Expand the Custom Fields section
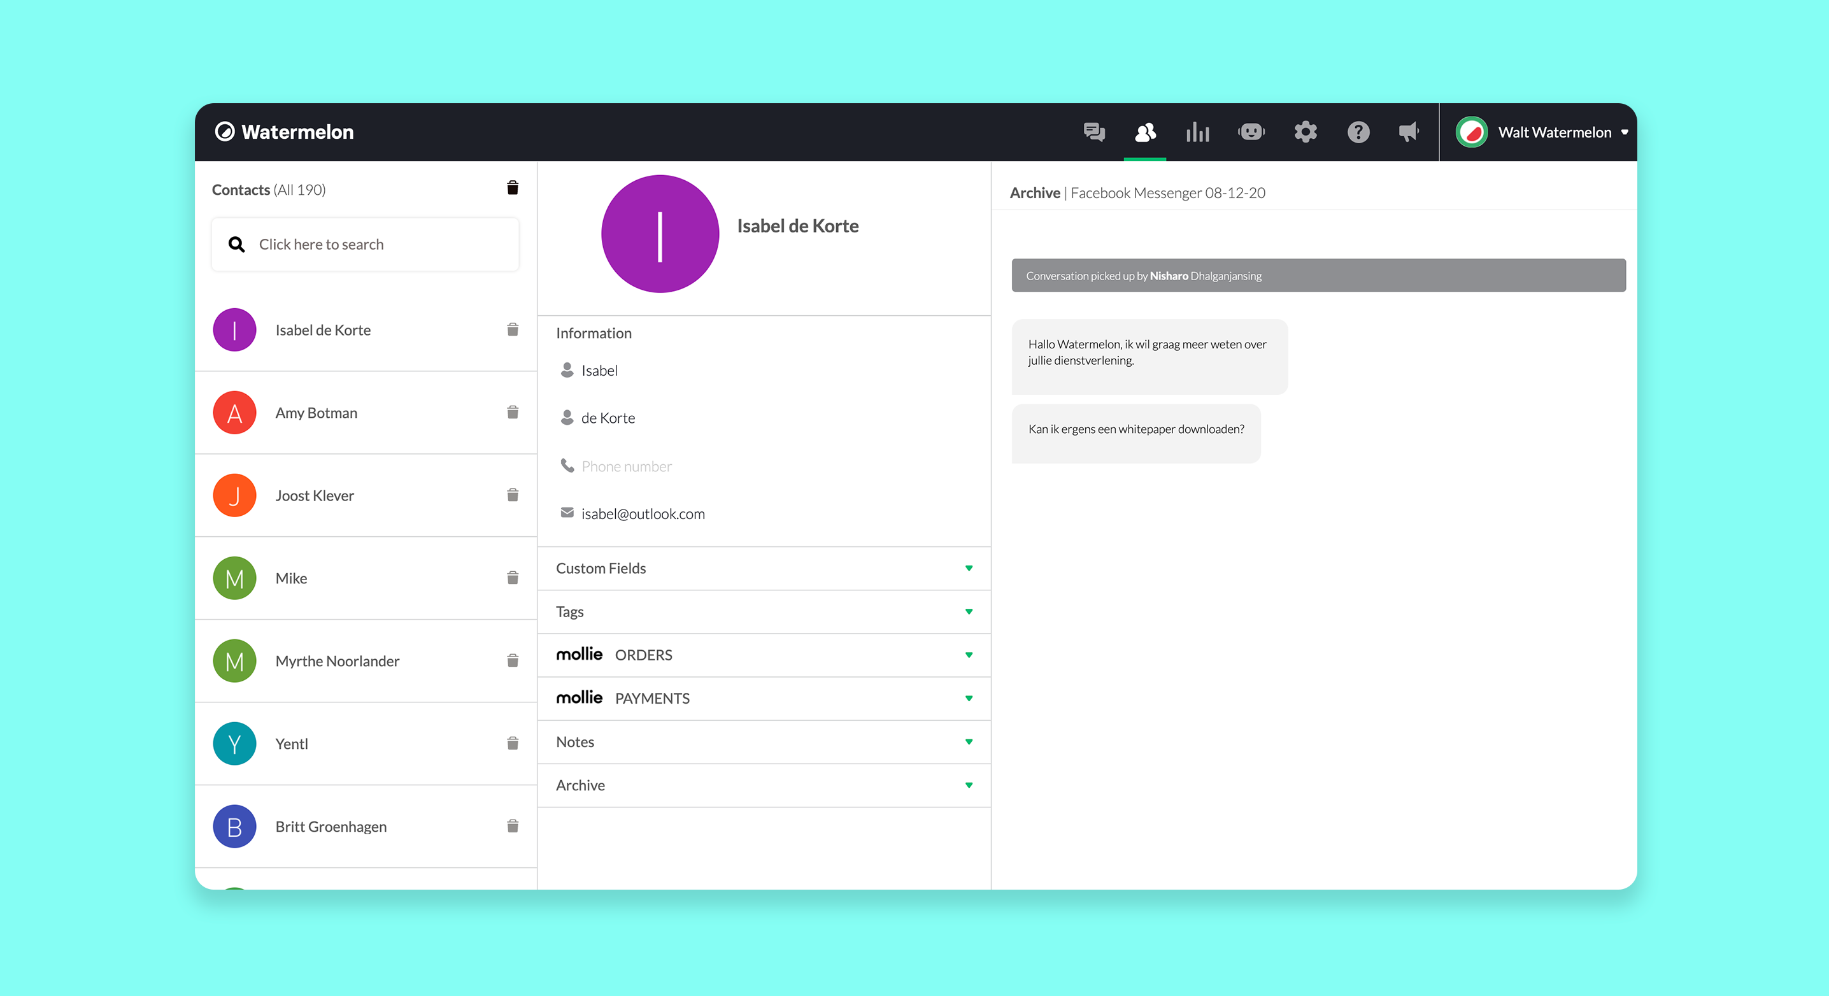 [764, 568]
